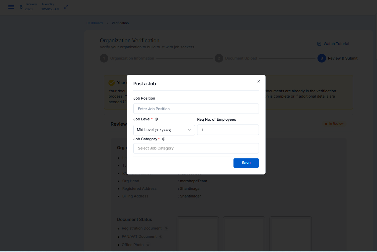The image size is (377, 252).
Task: Go to Dashboard breadcrumb link
Action: tap(94, 23)
